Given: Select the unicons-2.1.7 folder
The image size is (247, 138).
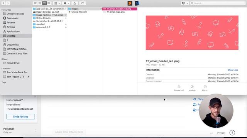Looking at the screenshot, I should [x=43, y=27].
